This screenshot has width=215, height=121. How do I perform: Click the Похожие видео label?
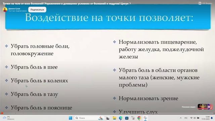[188, 107]
